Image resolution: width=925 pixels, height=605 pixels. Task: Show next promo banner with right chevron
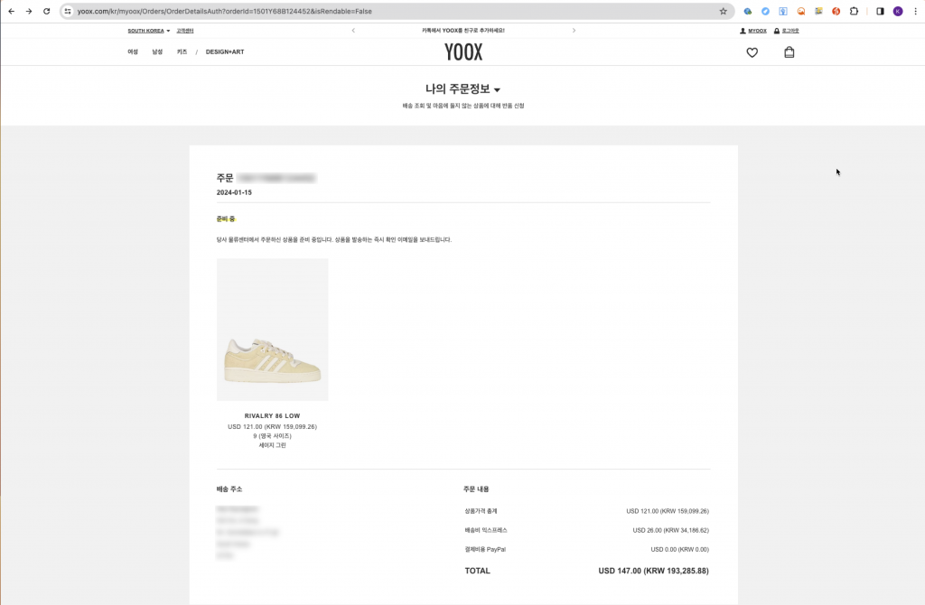point(574,31)
